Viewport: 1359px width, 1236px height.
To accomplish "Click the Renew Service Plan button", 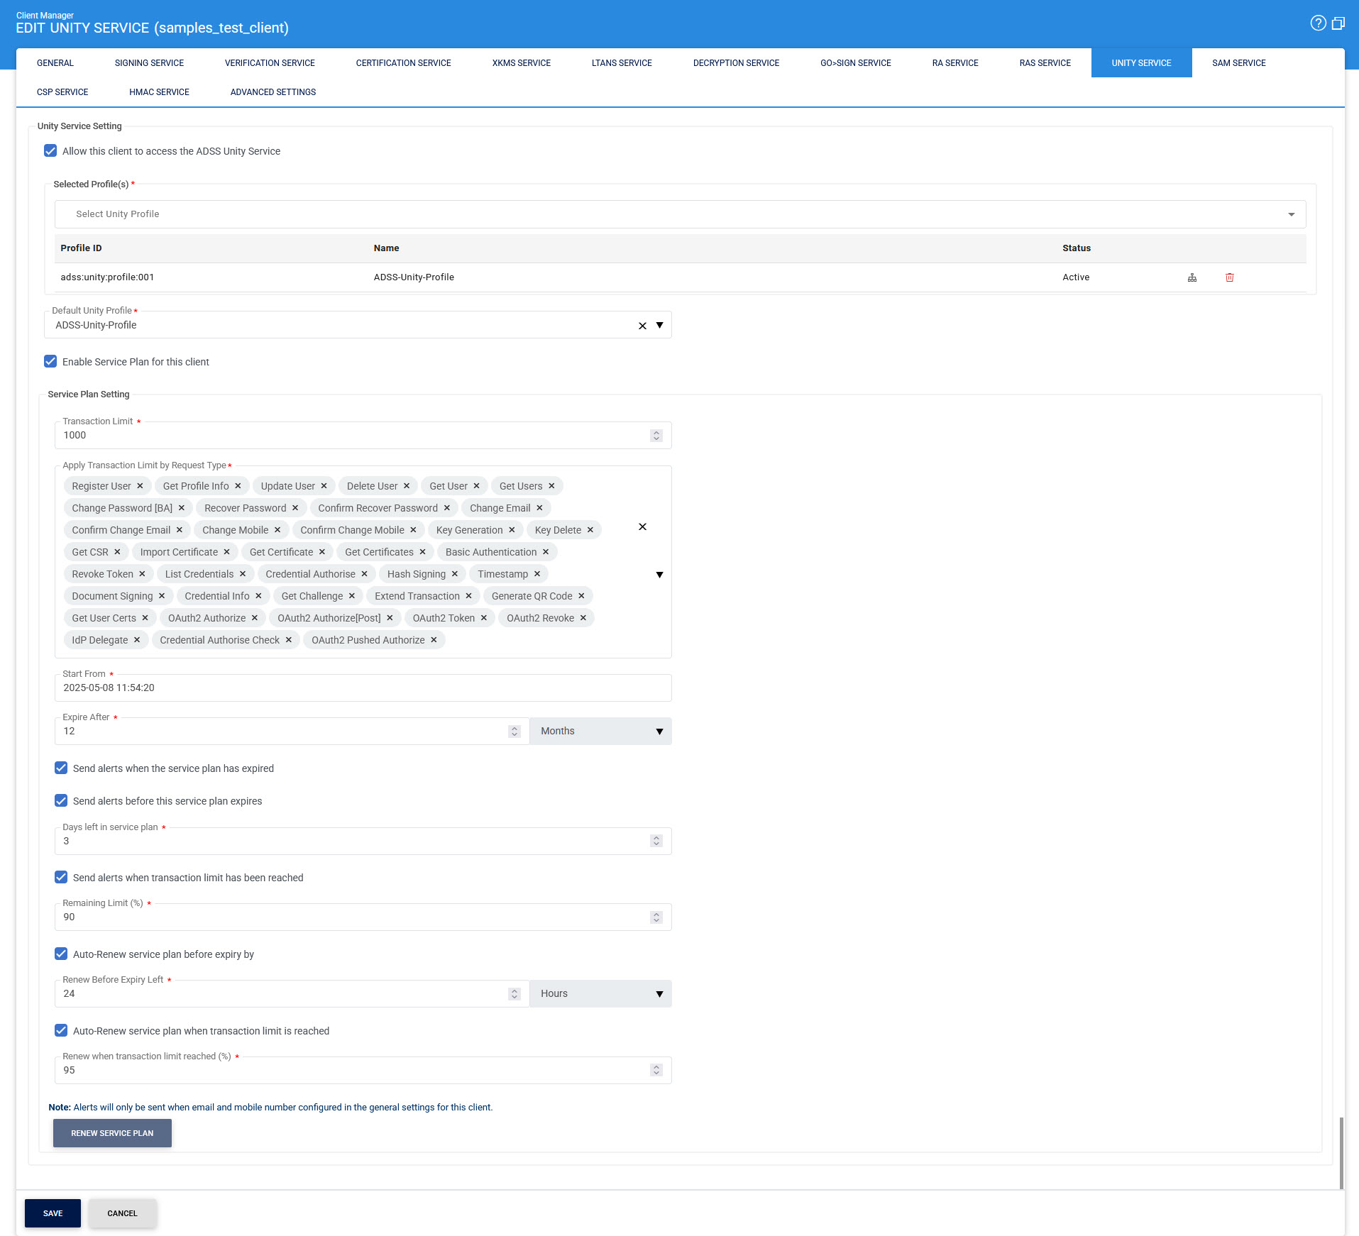I will pyautogui.click(x=112, y=1133).
